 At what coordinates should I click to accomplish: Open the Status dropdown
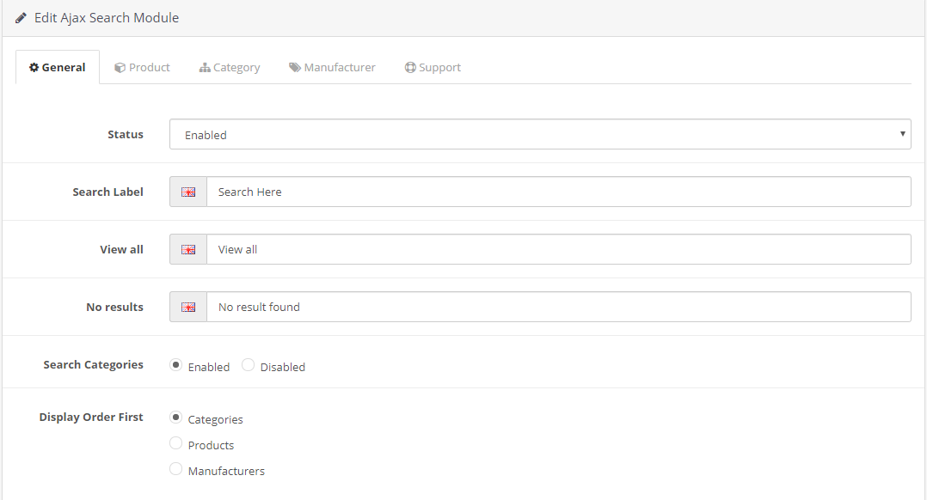tap(540, 134)
